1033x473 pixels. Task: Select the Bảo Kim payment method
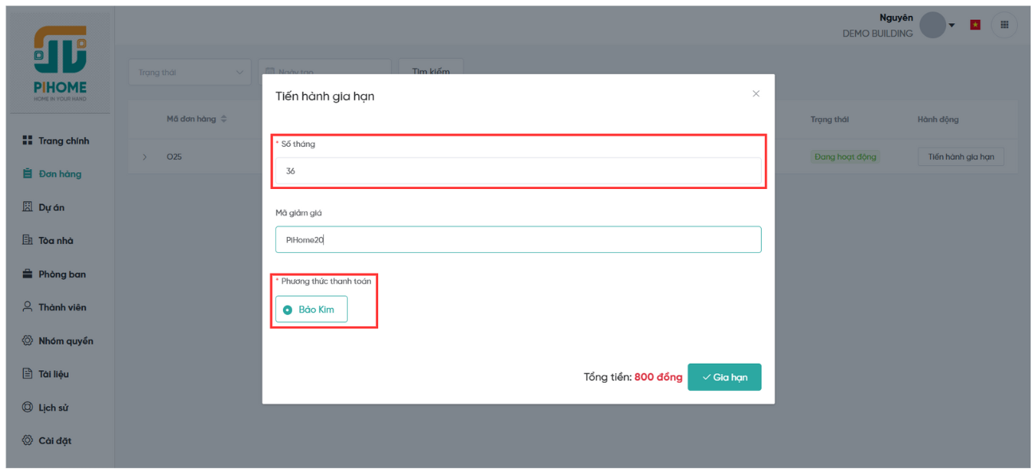click(x=311, y=309)
